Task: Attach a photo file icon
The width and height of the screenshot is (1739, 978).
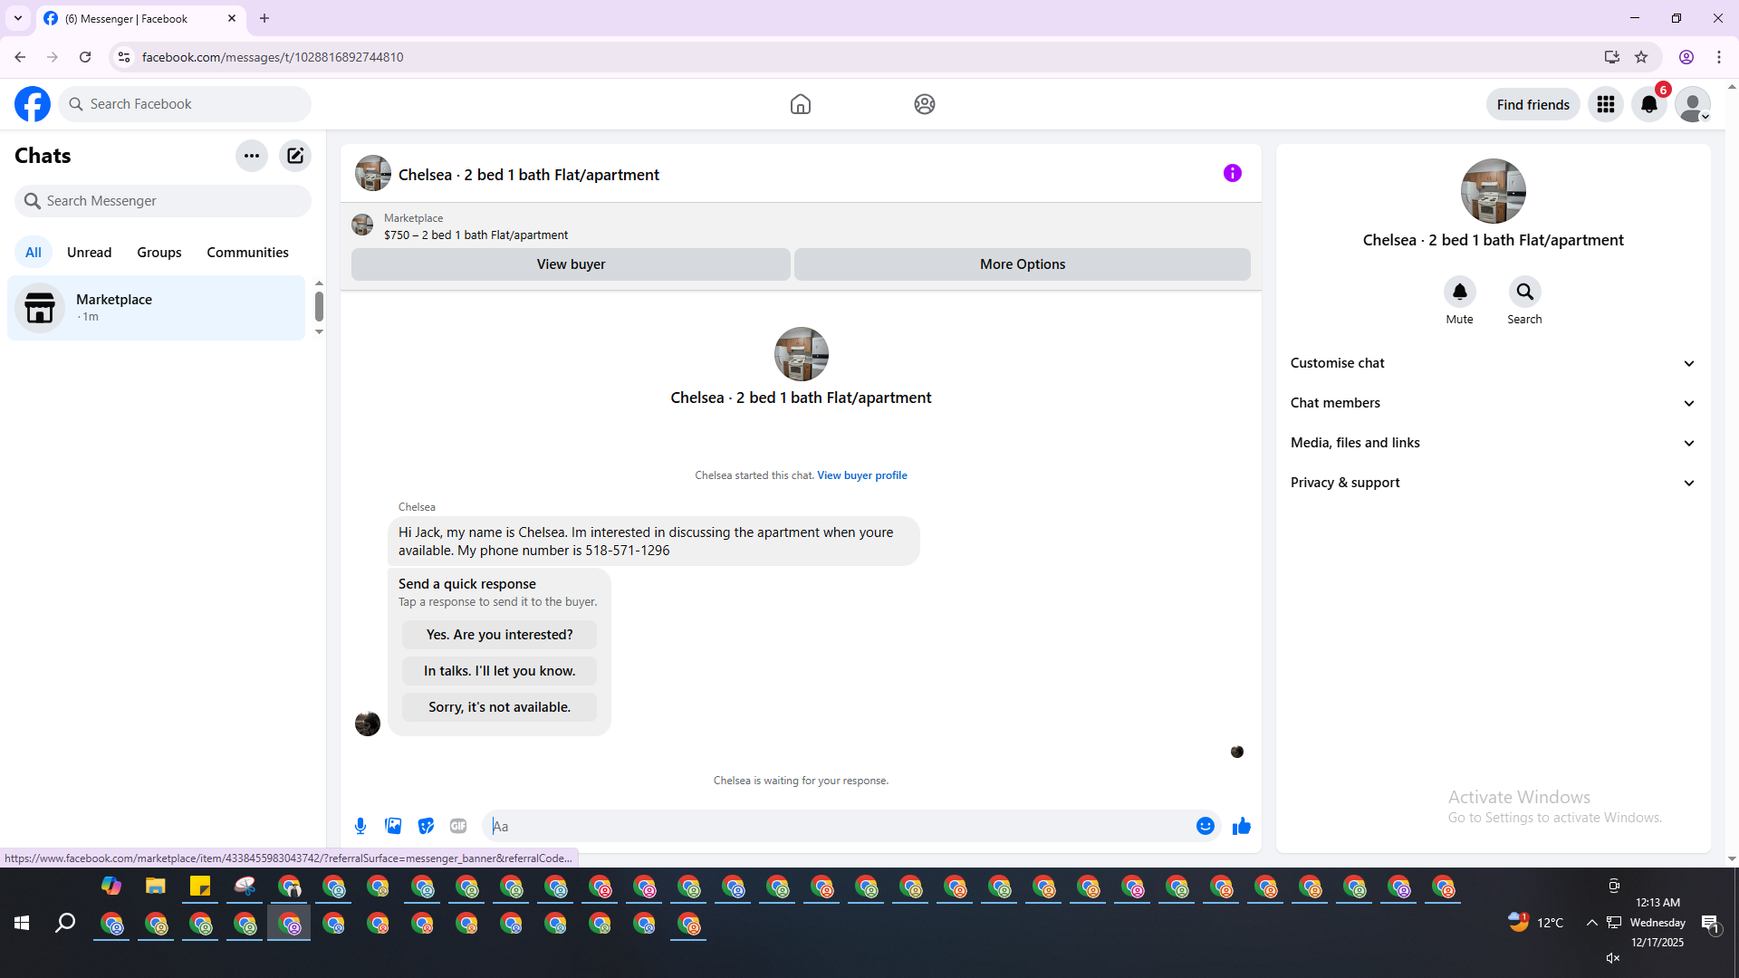Action: point(393,826)
